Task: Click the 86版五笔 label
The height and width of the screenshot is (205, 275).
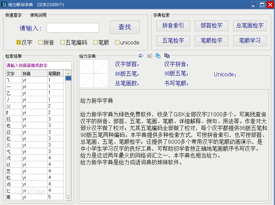Action: point(127,74)
